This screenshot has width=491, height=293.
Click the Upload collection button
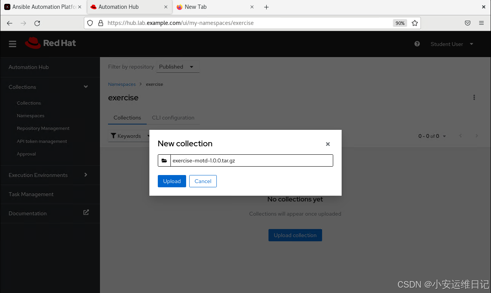pyautogui.click(x=295, y=235)
